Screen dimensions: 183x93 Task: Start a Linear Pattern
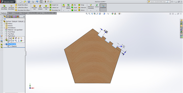pos(68,6)
